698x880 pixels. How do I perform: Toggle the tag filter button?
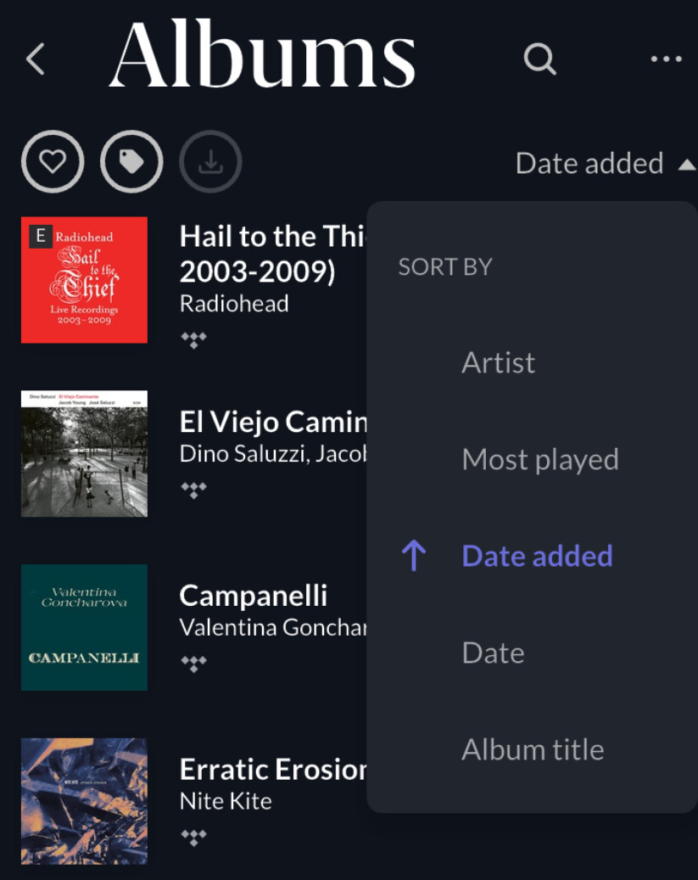[131, 161]
